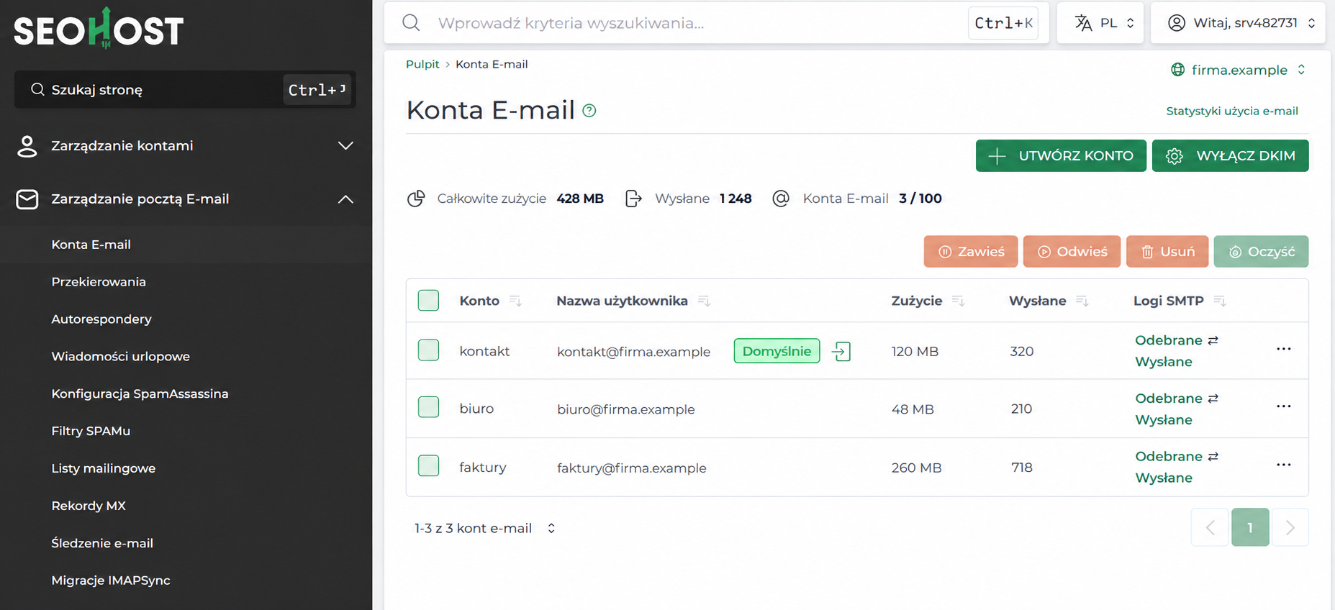Click the Usuń button
1335x610 pixels.
(1167, 252)
